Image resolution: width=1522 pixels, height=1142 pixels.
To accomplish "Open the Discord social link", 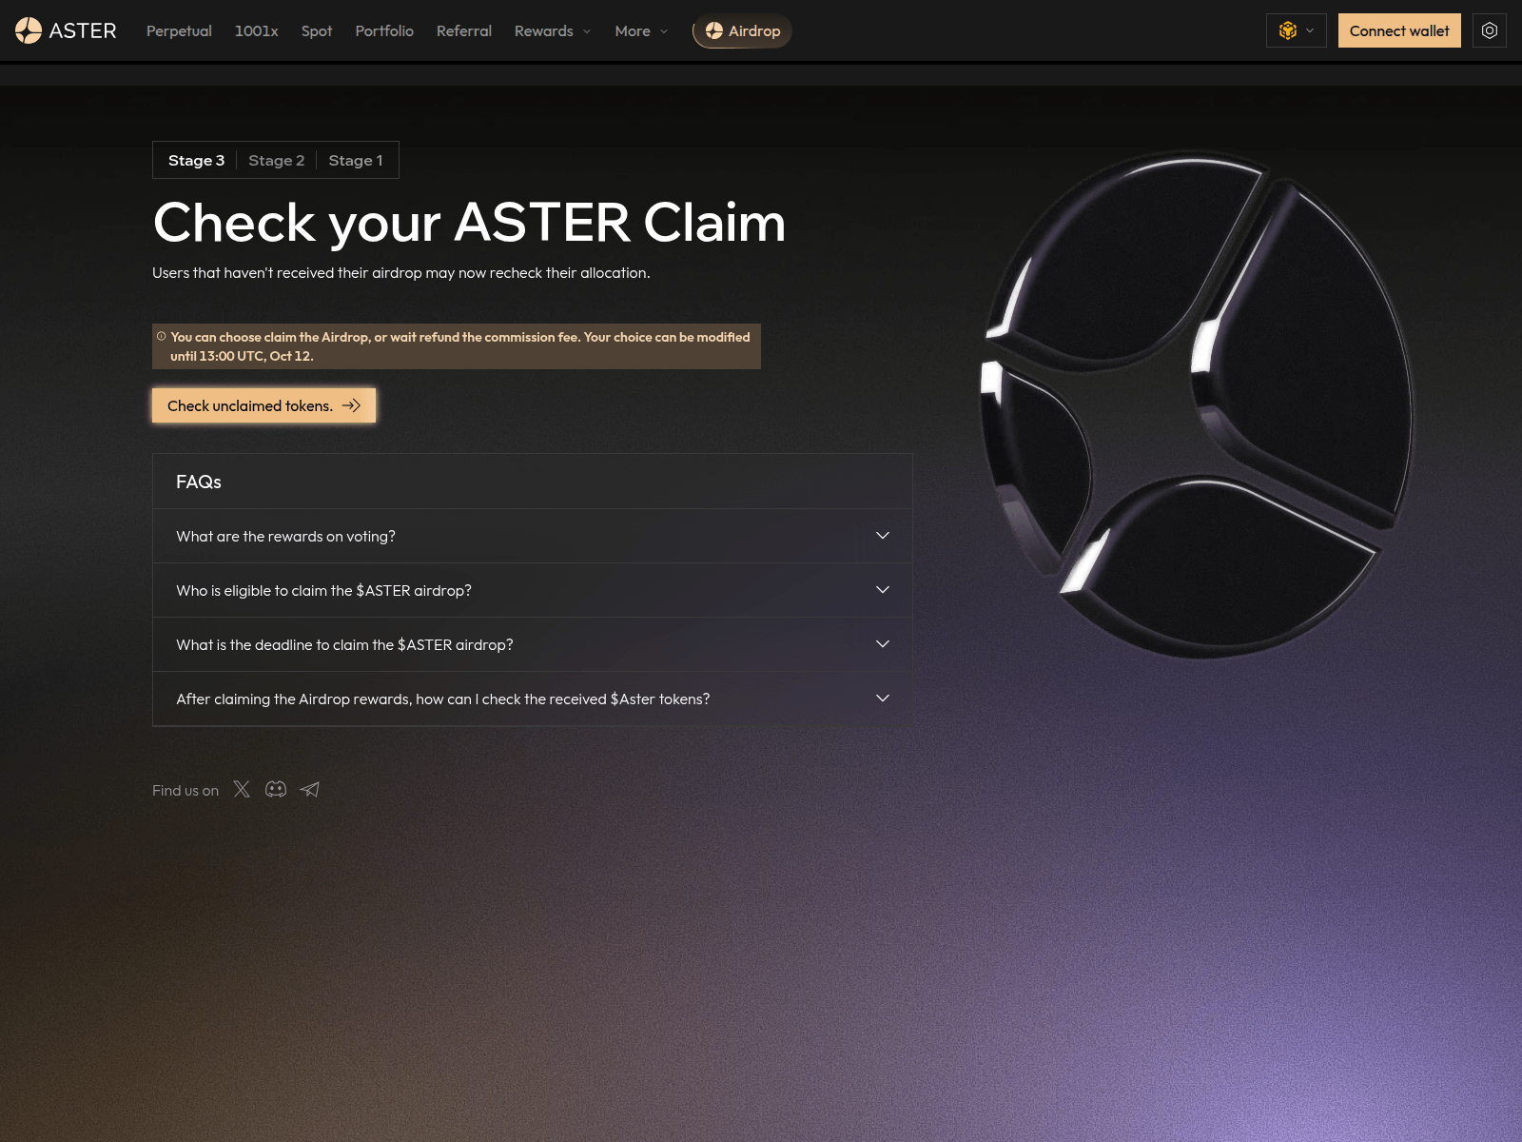I will point(276,789).
